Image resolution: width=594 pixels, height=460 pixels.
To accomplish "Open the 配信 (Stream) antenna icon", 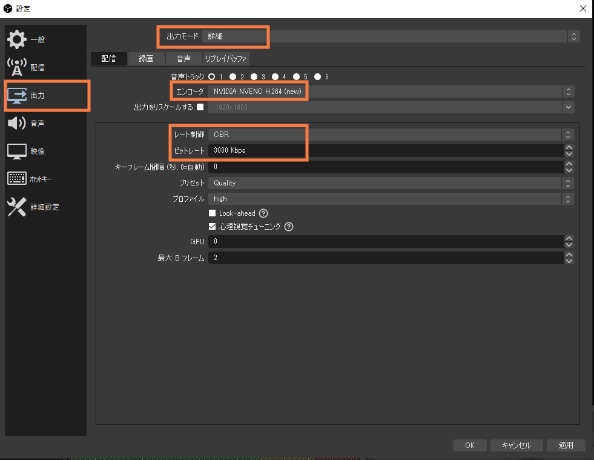I will coord(17,67).
